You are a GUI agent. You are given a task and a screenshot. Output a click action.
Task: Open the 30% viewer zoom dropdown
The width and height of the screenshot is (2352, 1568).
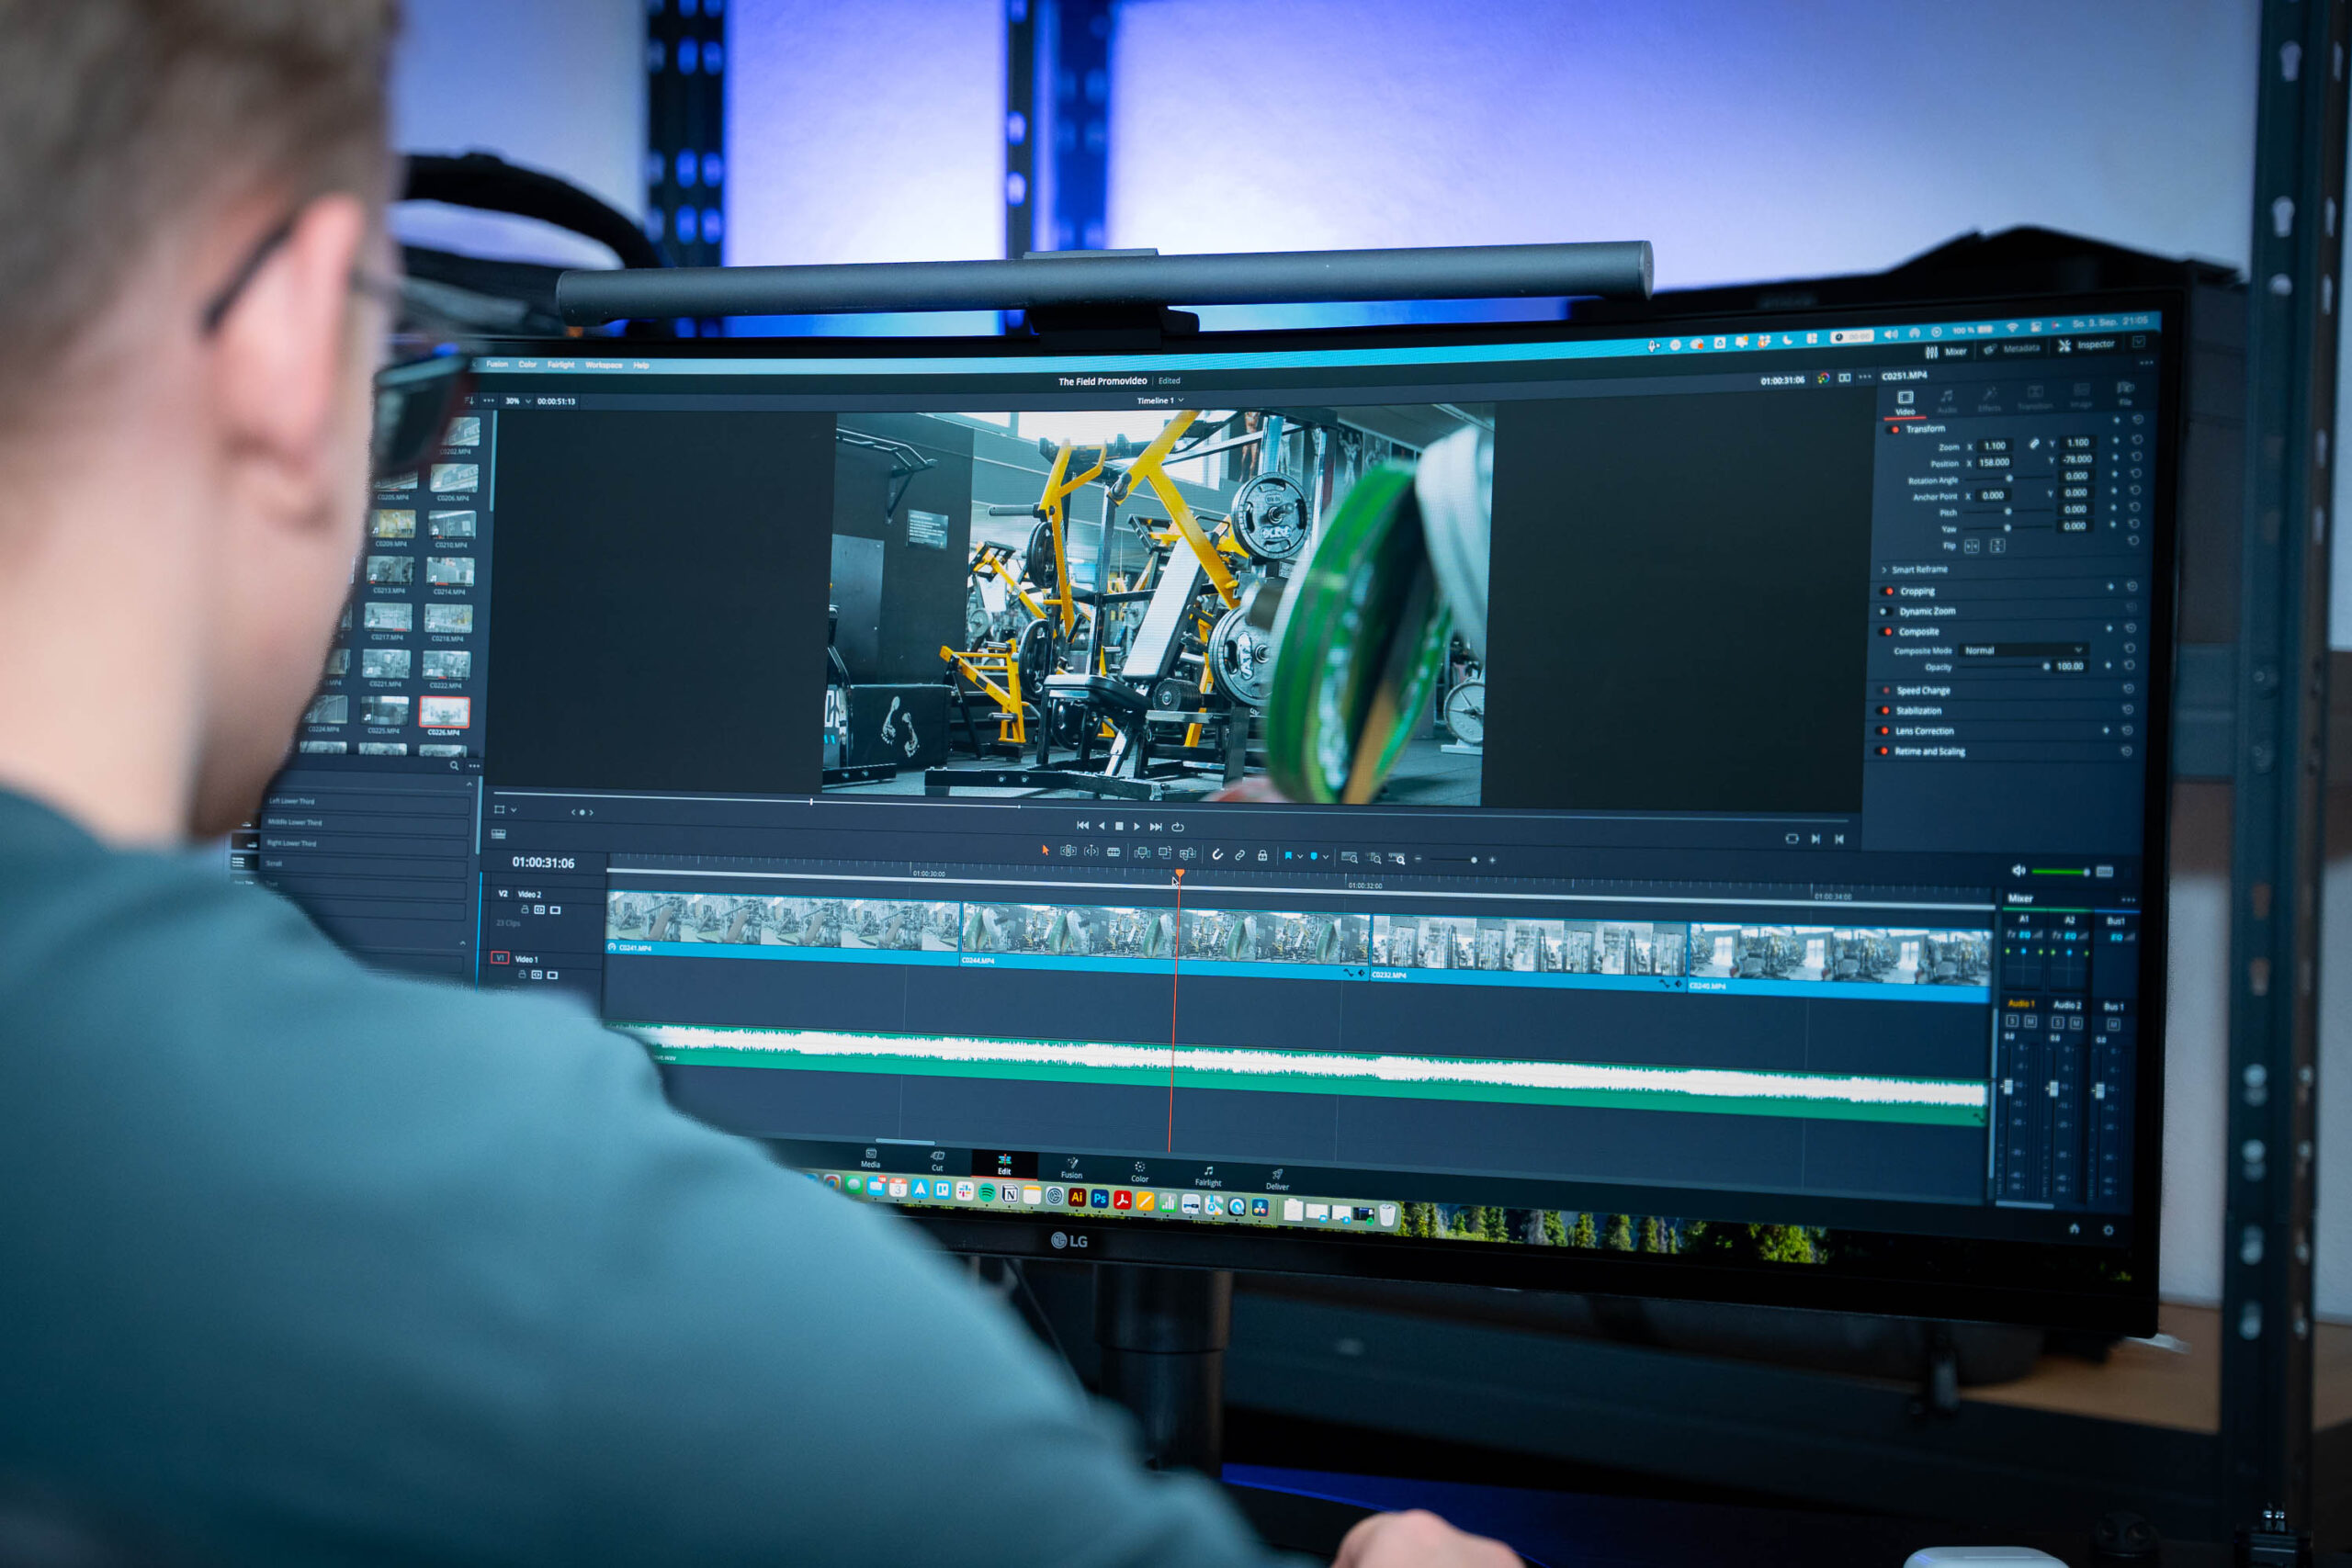point(517,402)
